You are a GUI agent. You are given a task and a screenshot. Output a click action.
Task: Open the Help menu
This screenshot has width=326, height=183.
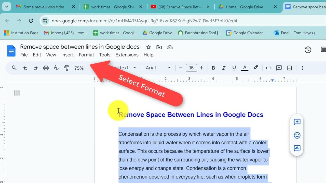tap(148, 55)
